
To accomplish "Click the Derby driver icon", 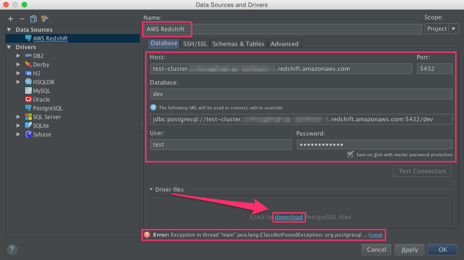I will pos(28,64).
